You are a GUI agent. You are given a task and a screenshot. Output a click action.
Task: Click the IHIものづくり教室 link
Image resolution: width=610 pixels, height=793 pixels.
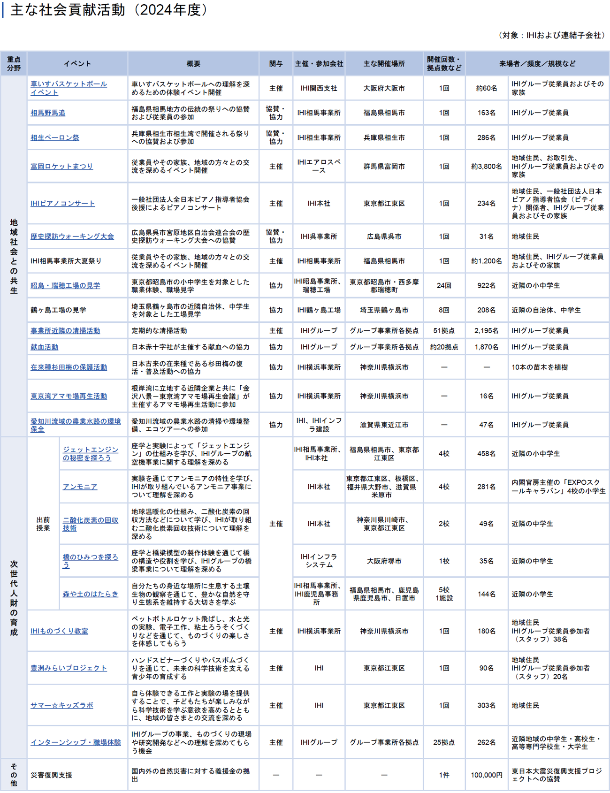point(59,631)
